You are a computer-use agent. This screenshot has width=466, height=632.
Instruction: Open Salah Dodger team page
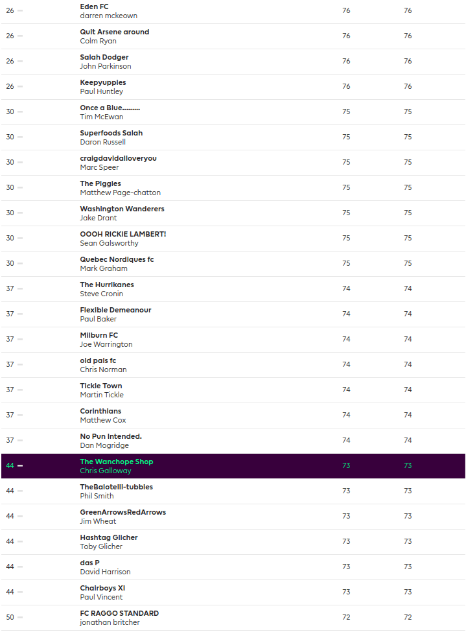pos(104,57)
